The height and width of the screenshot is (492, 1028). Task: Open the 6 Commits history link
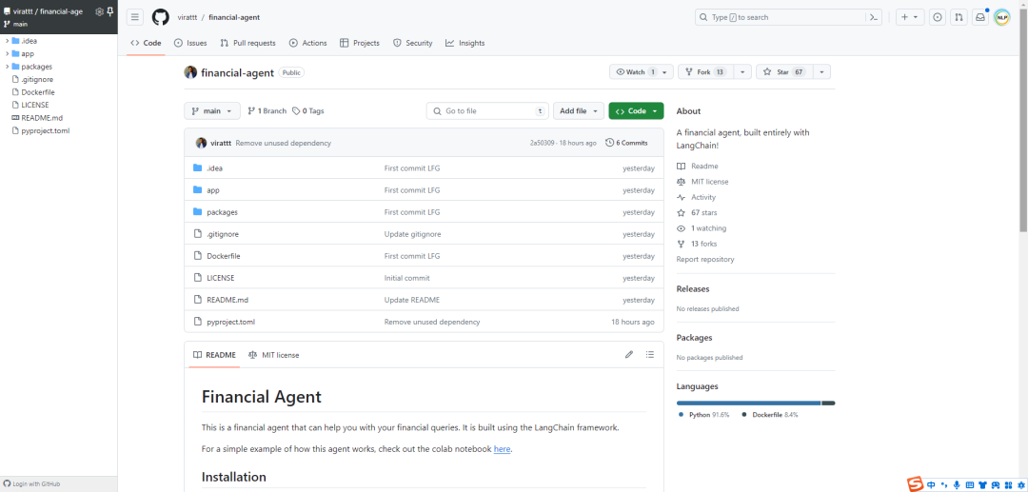pos(626,143)
